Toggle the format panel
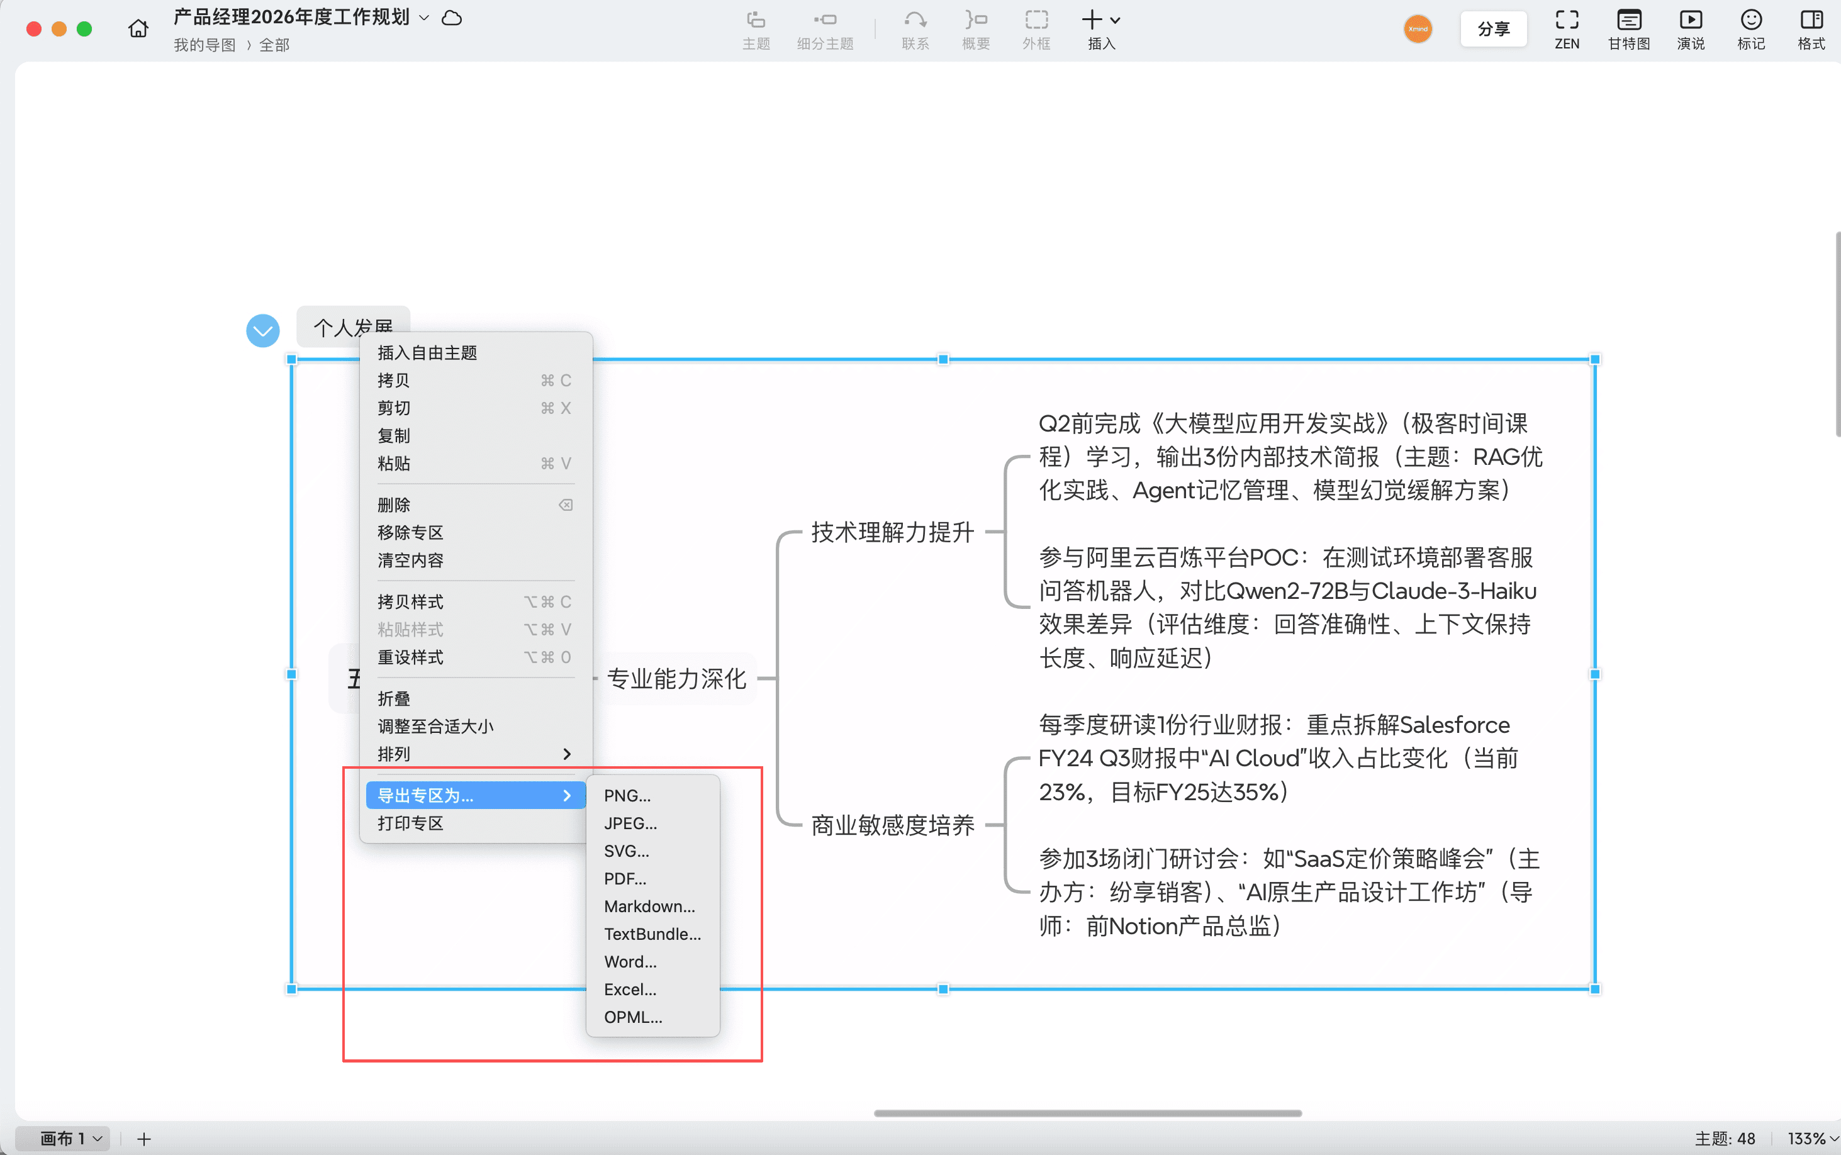The height and width of the screenshot is (1155, 1841). point(1811,29)
